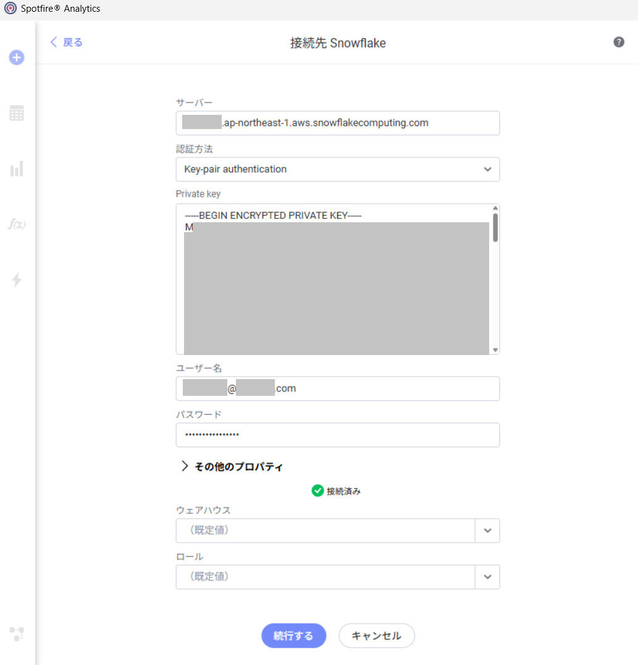638x665 pixels.
Task: Click the パスワード password field
Action: pyautogui.click(x=338, y=435)
